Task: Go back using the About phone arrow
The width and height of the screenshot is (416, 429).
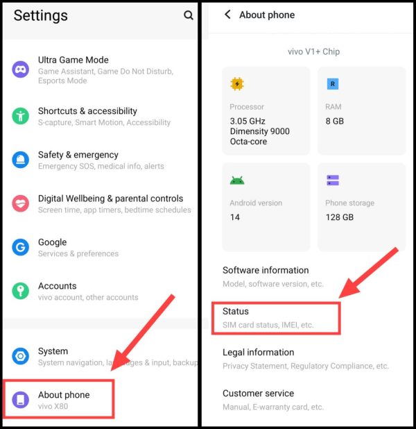Action: click(227, 15)
